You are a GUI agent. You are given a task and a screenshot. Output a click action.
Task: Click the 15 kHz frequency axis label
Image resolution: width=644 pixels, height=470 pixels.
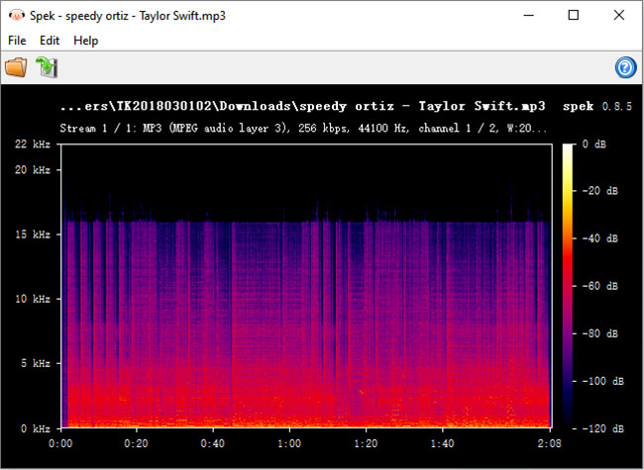[33, 235]
